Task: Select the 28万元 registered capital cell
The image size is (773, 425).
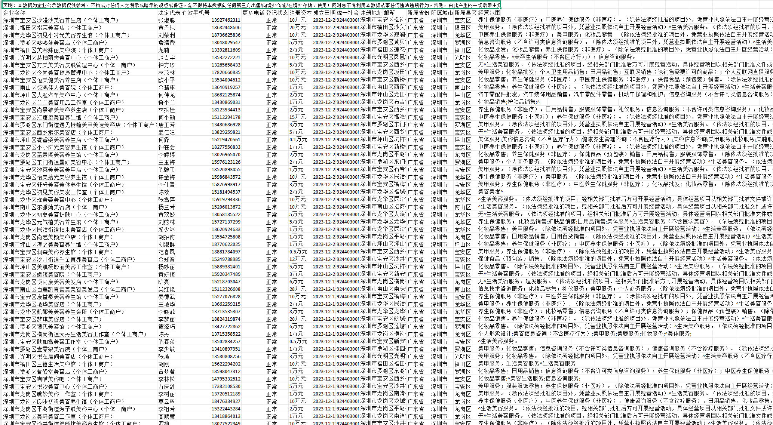Action: tap(298, 289)
